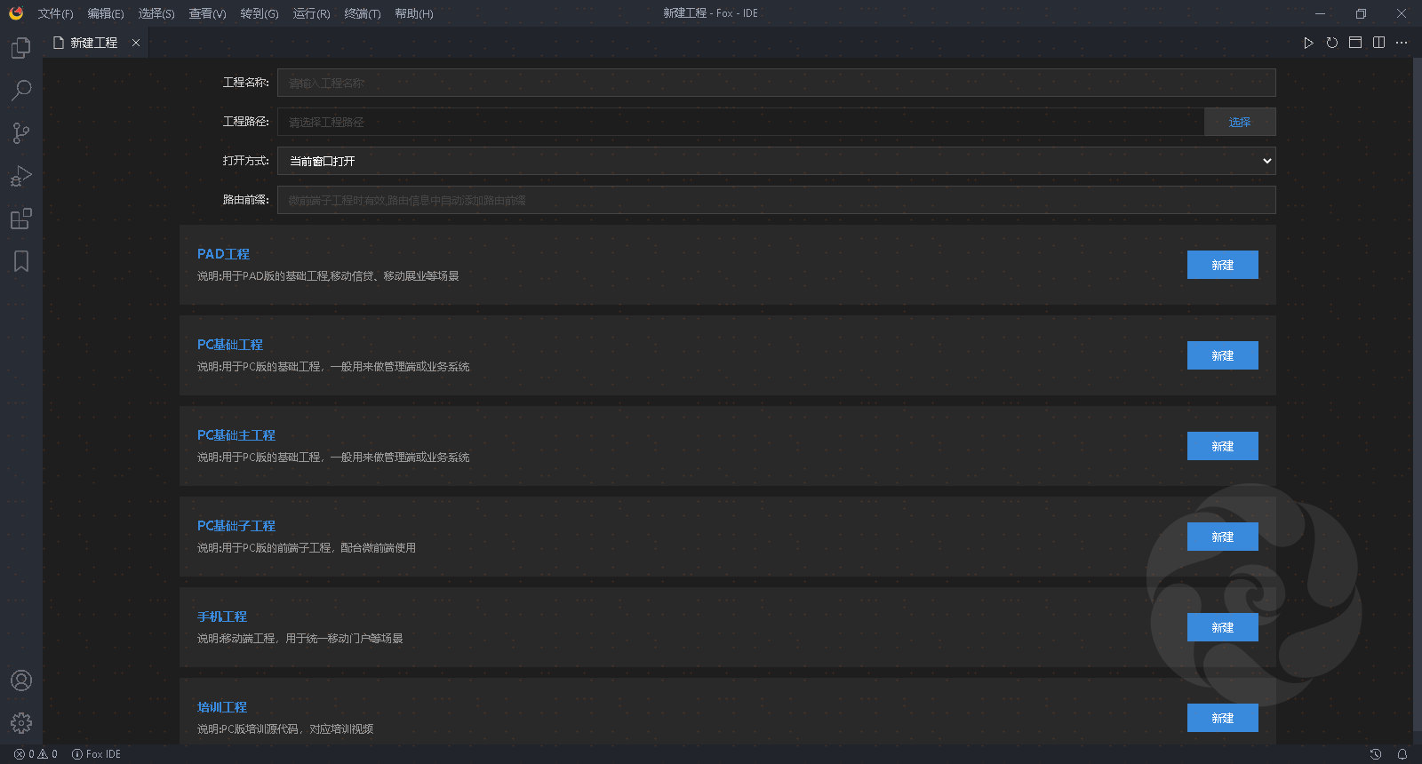Expand the 打开方式 dropdown
Screen dimensions: 1422x764
[x=776, y=161]
